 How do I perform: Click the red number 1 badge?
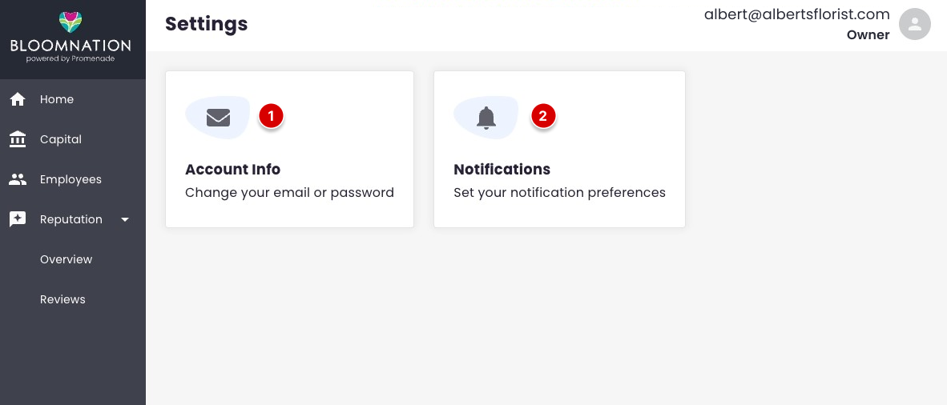tap(271, 116)
